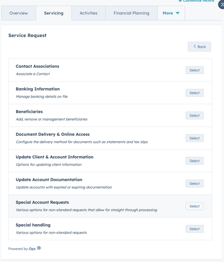Viewport: 224px width, 262px height.
Task: Open the Overview tab
Action: click(x=19, y=13)
